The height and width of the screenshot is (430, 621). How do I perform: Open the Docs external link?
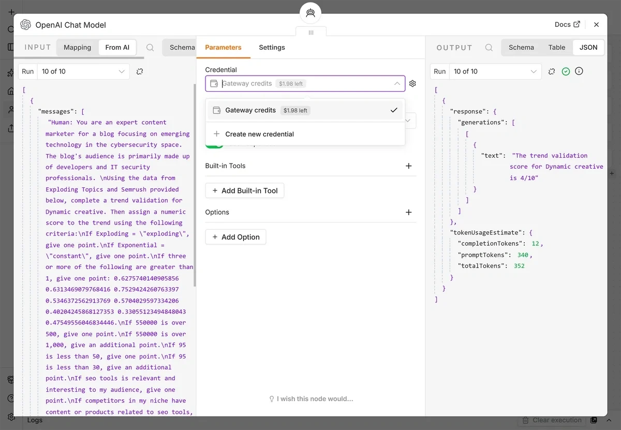click(x=567, y=24)
